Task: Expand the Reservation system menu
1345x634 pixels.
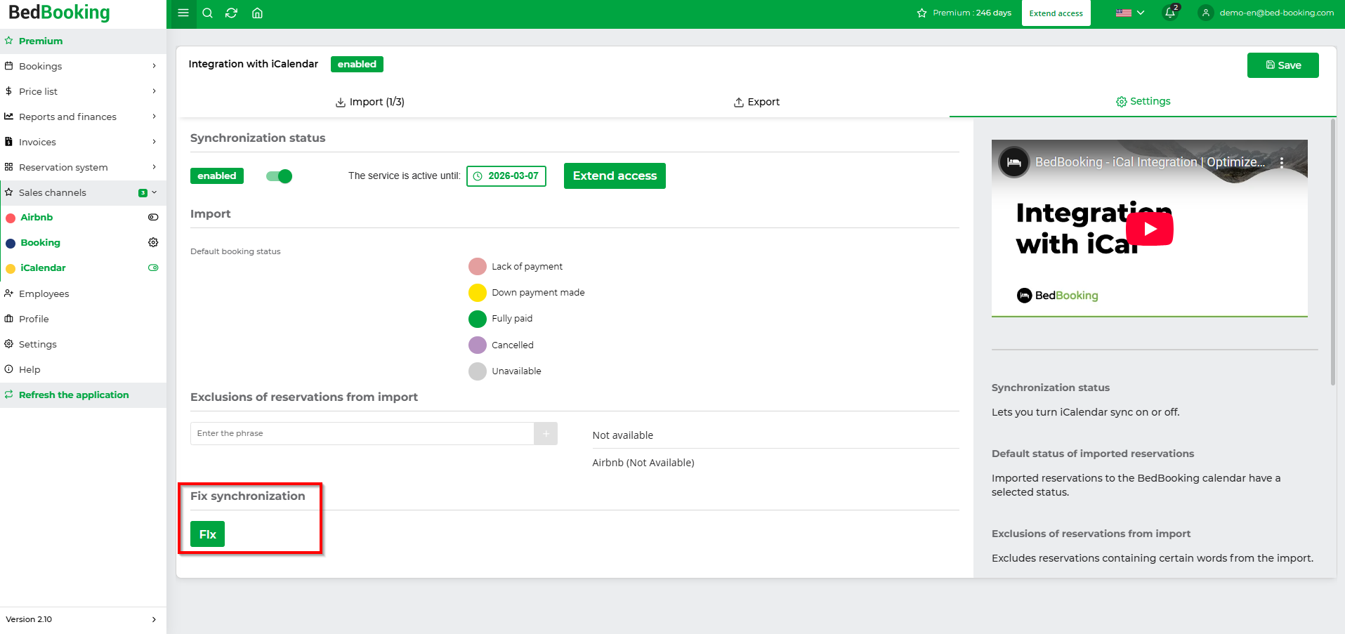Action: click(83, 167)
